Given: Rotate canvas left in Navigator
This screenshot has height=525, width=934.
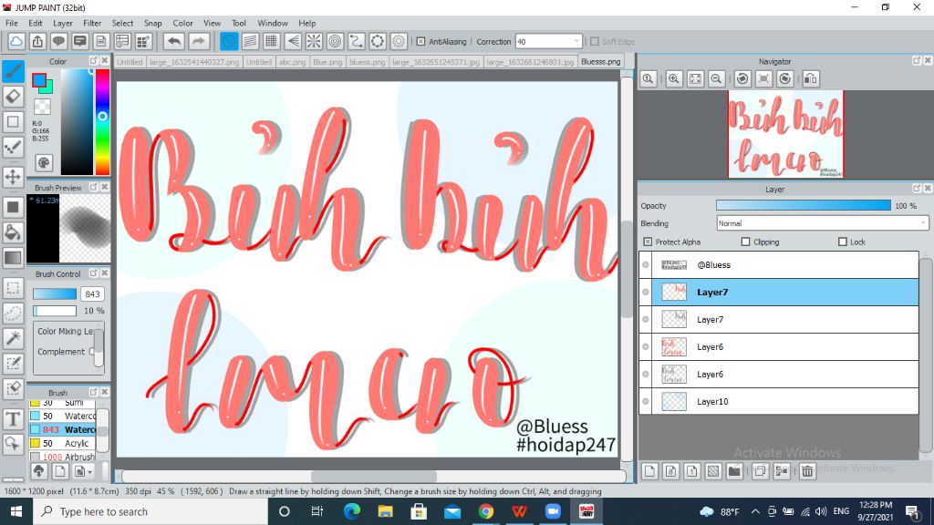Looking at the screenshot, I should point(742,78).
